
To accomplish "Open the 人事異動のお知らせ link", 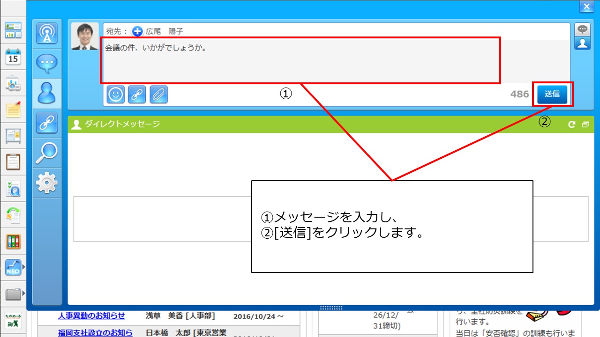I will (91, 316).
